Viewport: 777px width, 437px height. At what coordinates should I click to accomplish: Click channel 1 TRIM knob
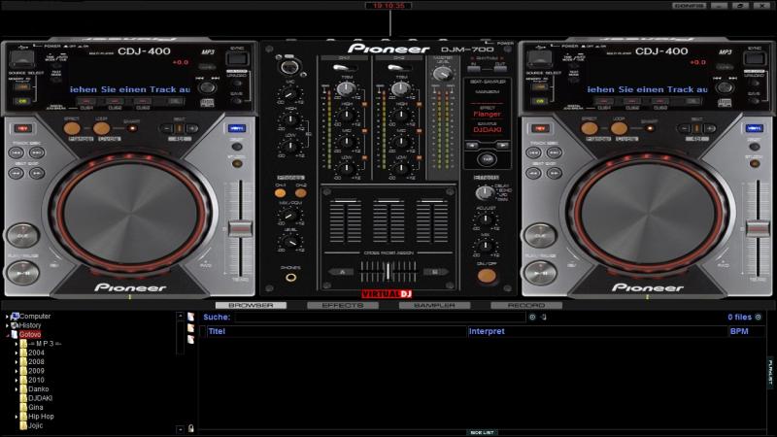tap(346, 88)
